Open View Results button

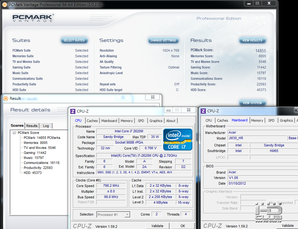coord(252,40)
